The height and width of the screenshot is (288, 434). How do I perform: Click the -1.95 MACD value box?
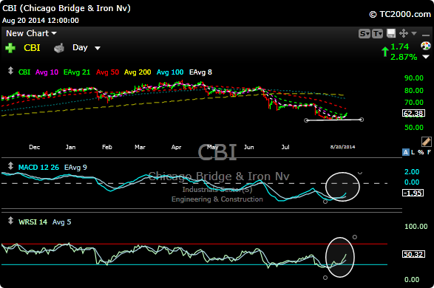[413, 193]
